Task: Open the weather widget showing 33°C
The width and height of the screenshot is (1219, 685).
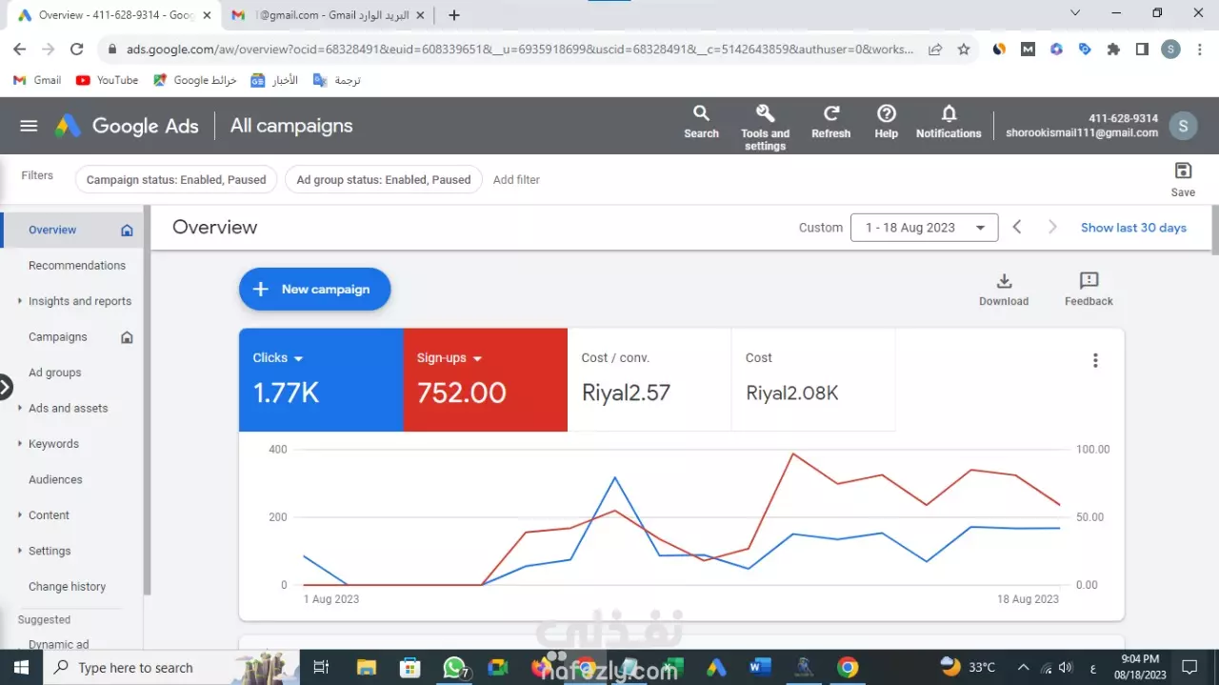Action: click(968, 667)
